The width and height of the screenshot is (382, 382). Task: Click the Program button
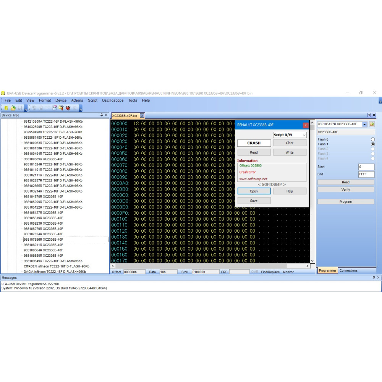pos(345,202)
